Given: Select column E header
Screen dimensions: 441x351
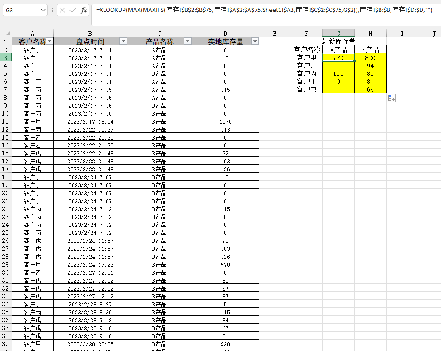Looking at the screenshot, I should 275,34.
